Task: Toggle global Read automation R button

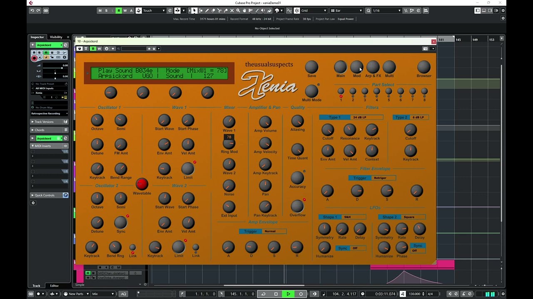Action: pos(119,10)
